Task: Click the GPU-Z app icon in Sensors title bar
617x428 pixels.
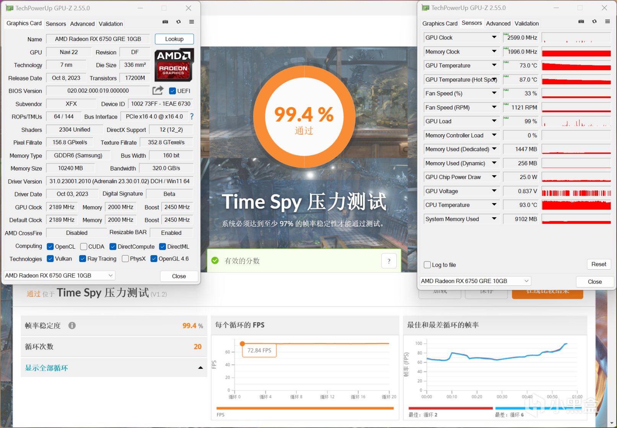Action: pos(425,8)
